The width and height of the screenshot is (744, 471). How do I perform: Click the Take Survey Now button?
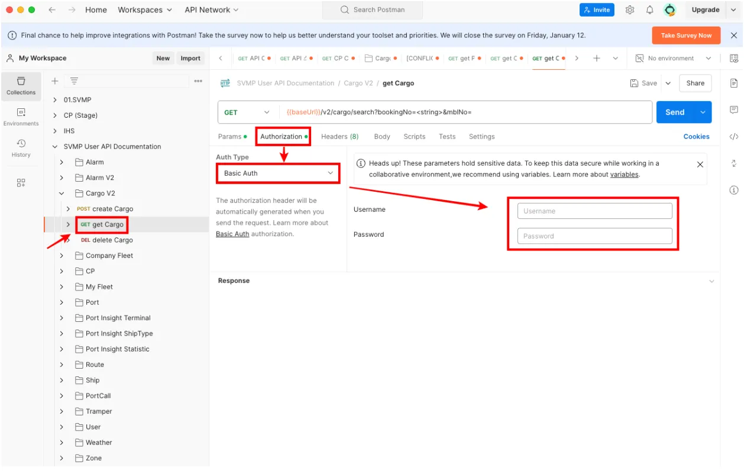click(686, 36)
